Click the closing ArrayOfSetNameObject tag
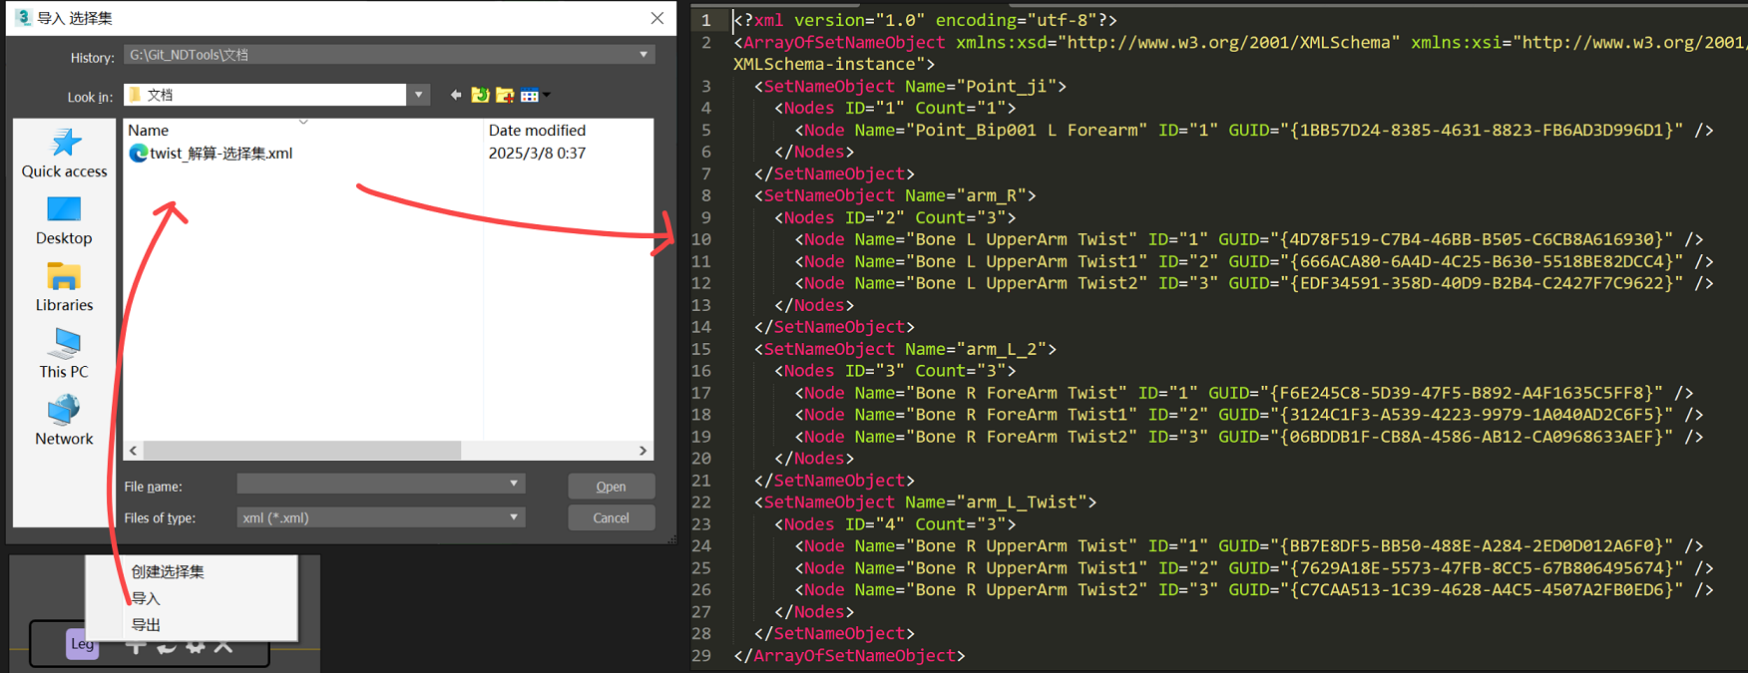The image size is (1748, 673). [x=849, y=656]
